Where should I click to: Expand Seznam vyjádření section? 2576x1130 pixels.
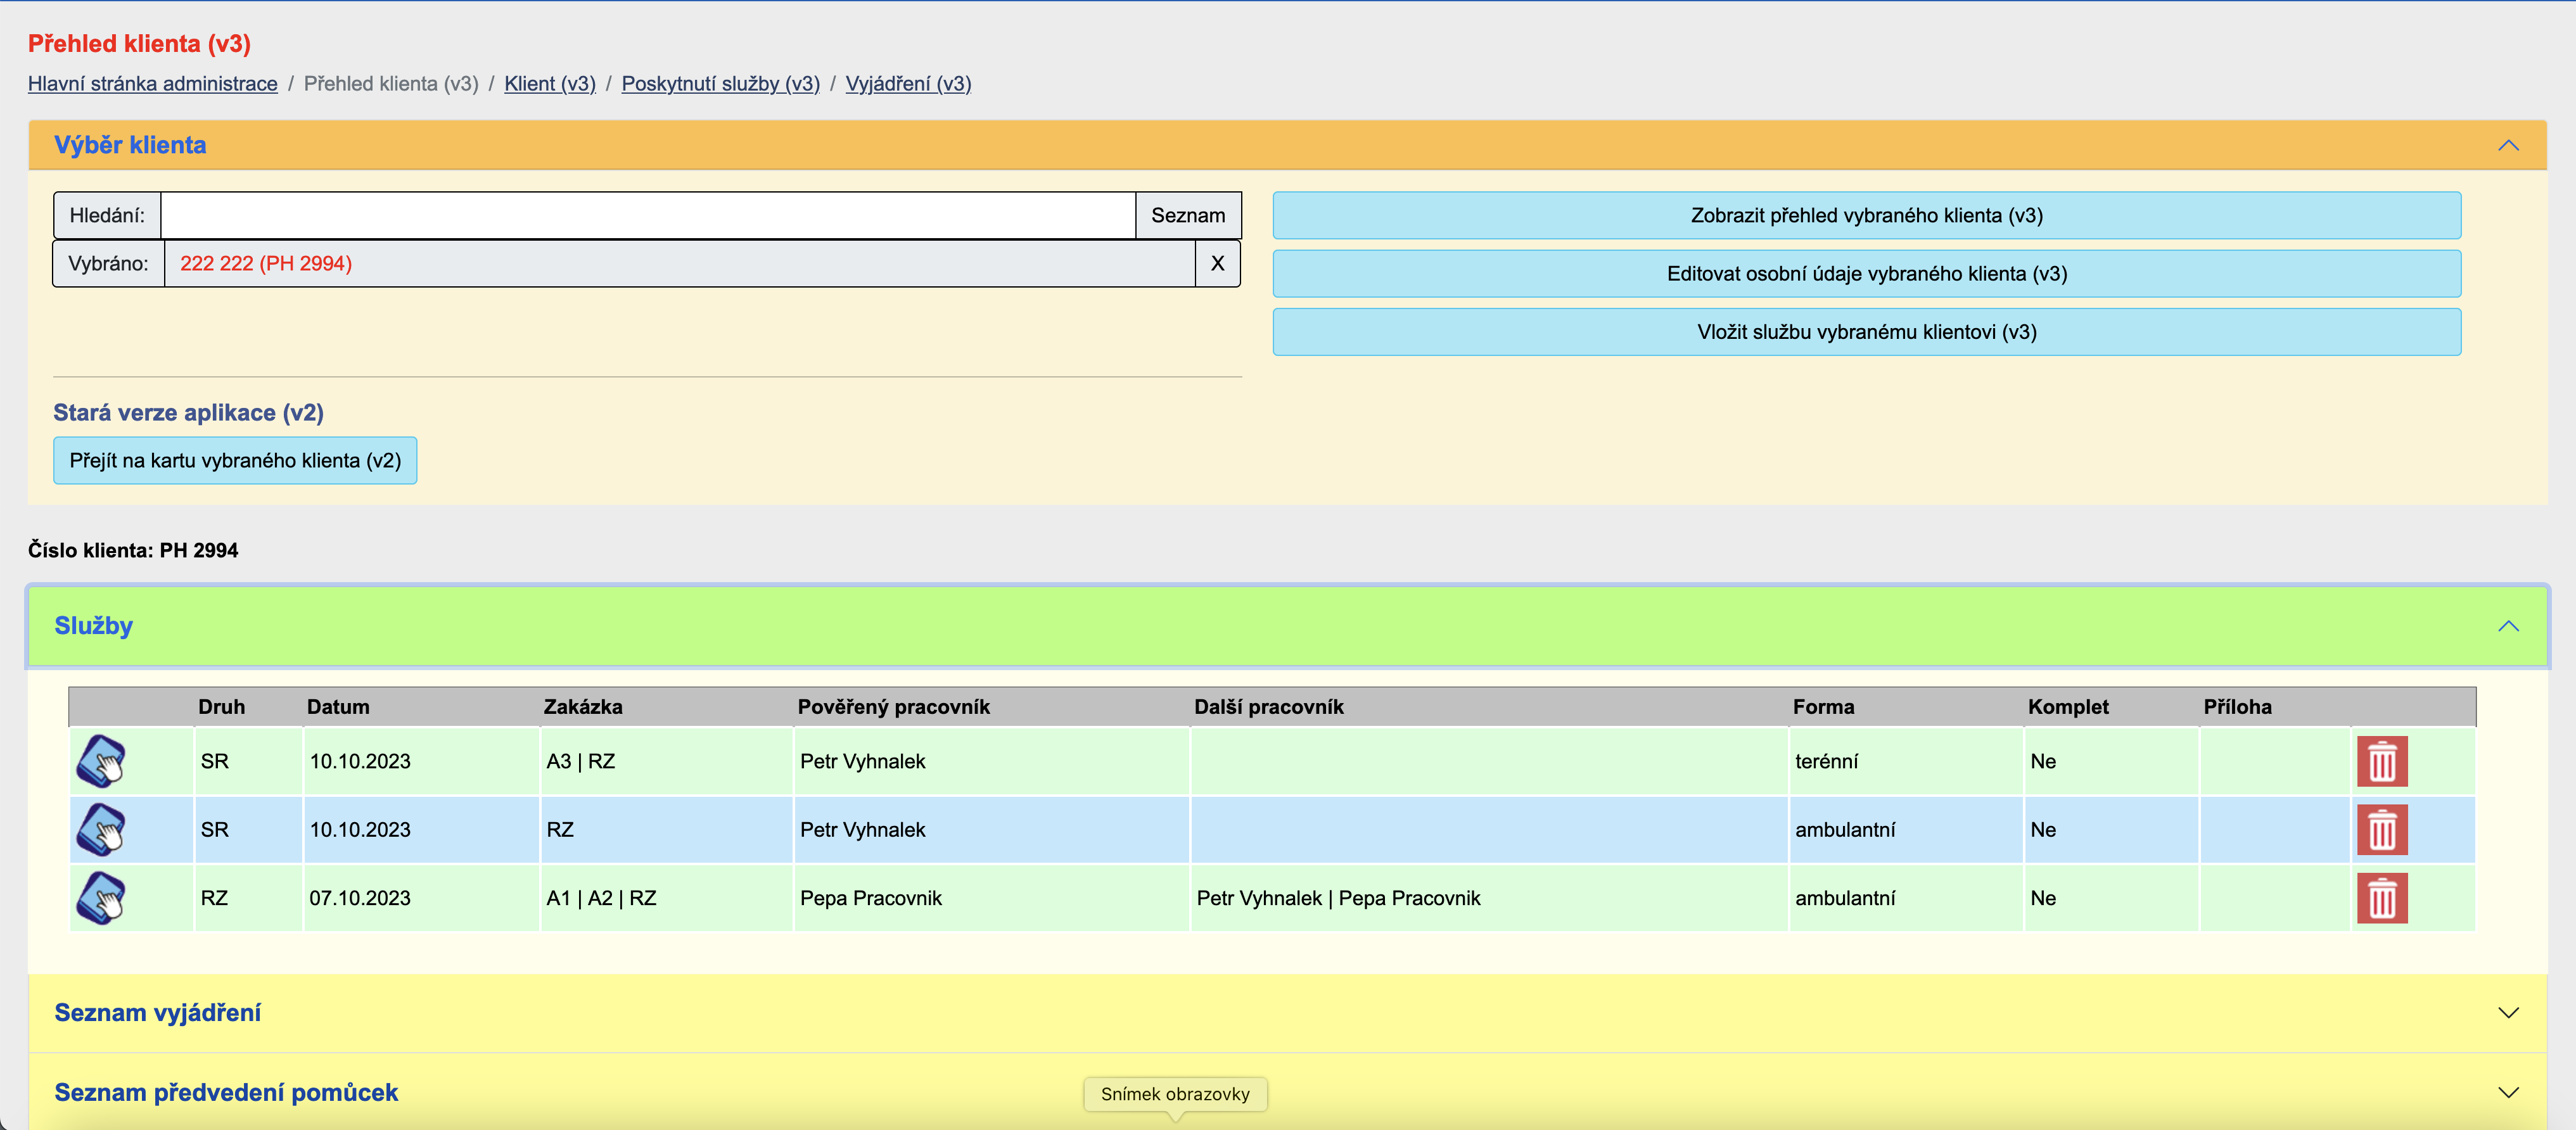point(2507,1013)
